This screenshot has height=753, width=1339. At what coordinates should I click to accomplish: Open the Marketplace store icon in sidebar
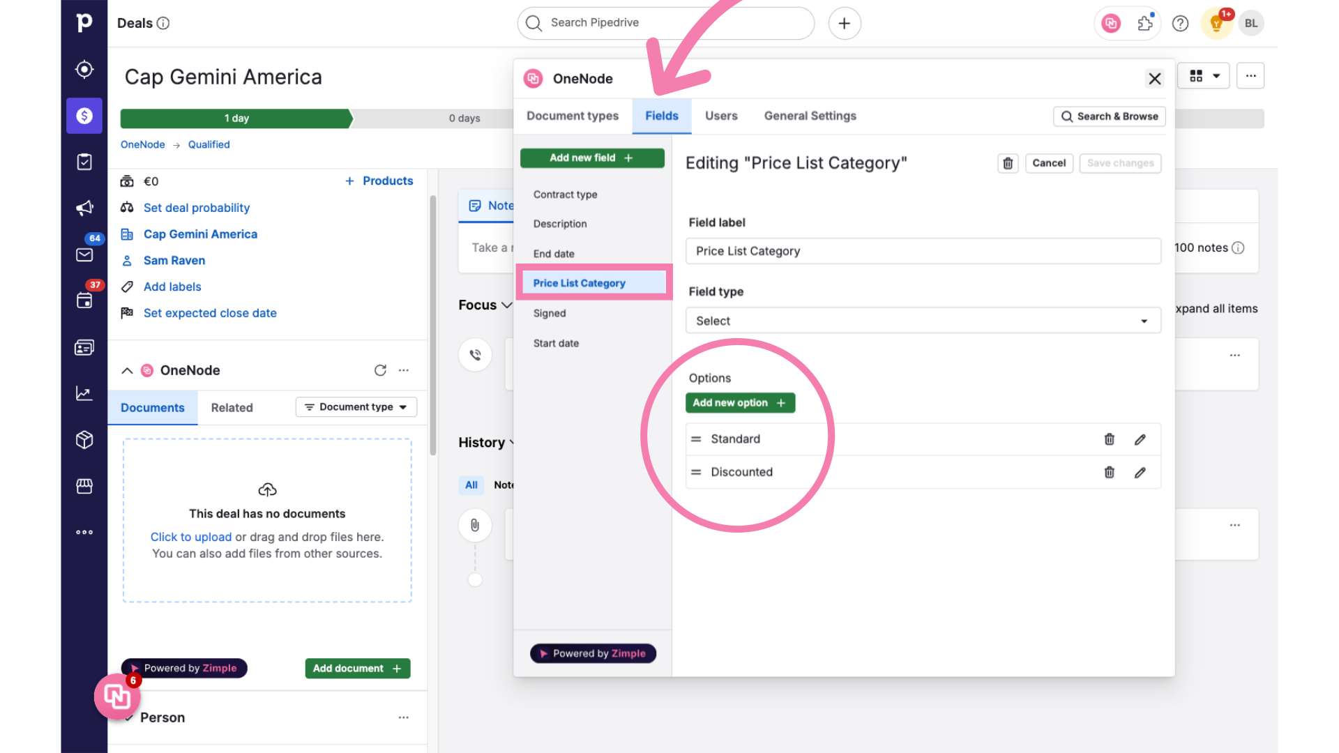[x=84, y=486]
